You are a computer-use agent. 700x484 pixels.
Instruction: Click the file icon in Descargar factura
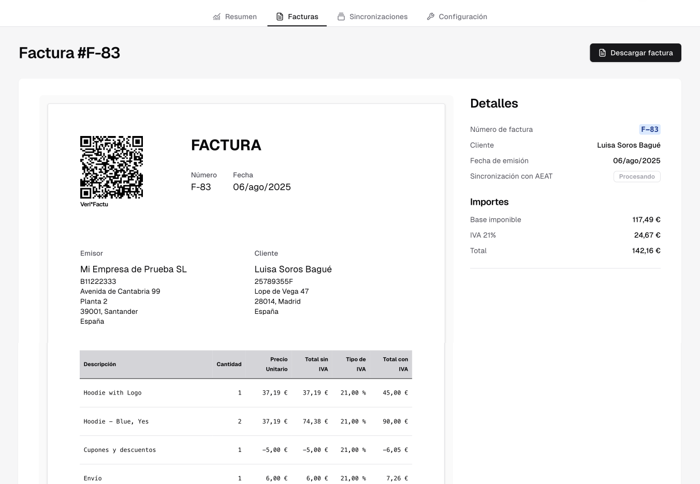click(x=602, y=53)
